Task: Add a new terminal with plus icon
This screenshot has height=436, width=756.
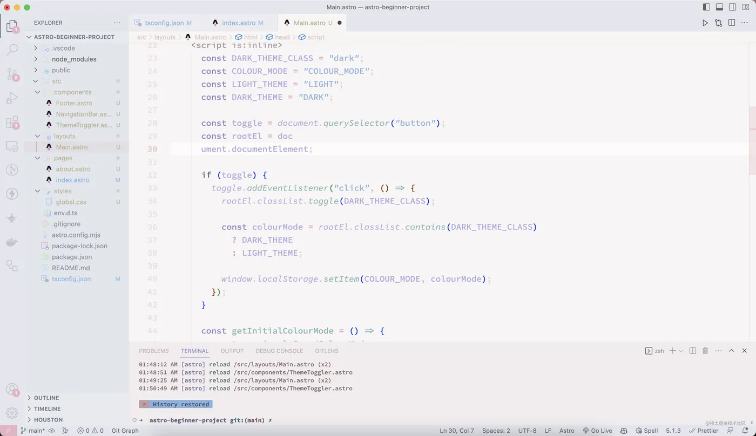Action: (673, 351)
